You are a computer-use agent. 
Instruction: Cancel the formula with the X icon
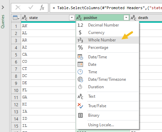point(18,8)
